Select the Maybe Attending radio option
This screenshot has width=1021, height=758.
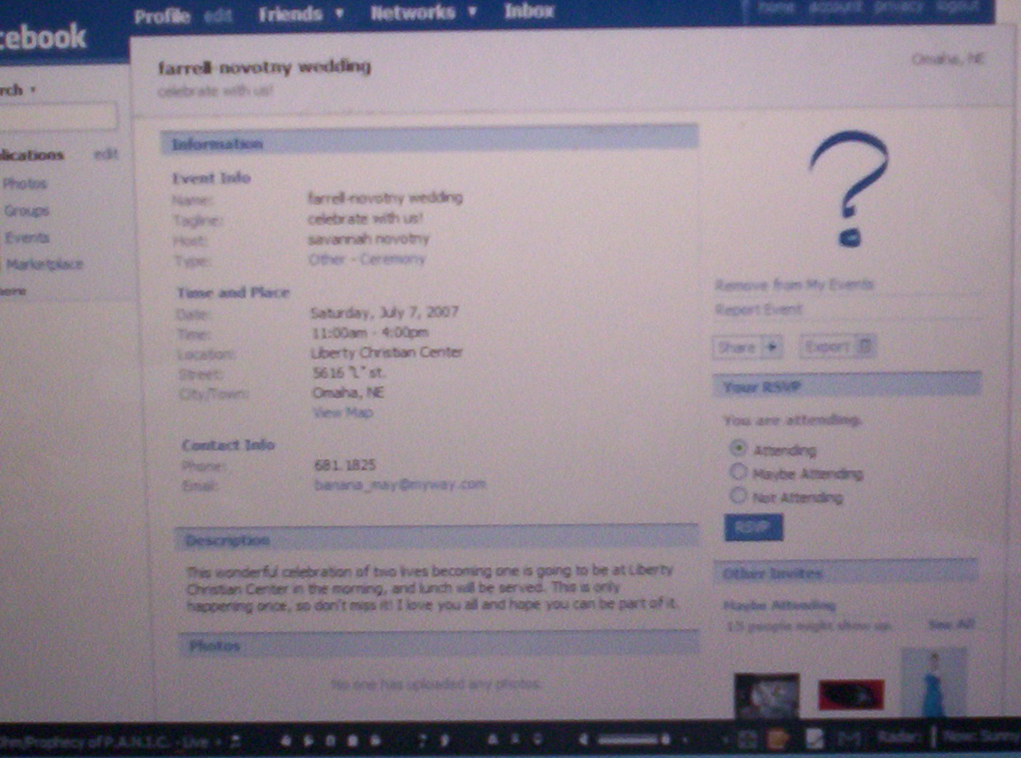[x=738, y=472]
